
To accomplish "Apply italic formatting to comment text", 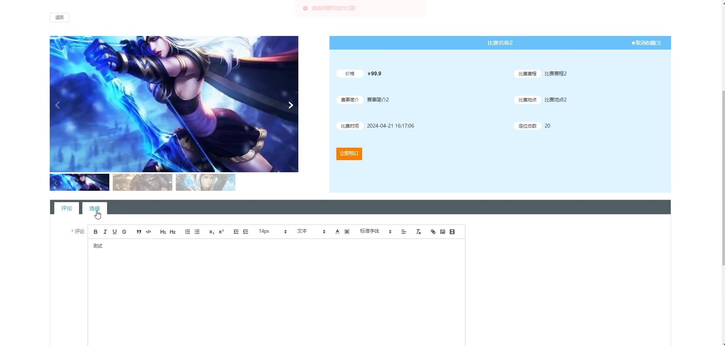I will point(105,232).
